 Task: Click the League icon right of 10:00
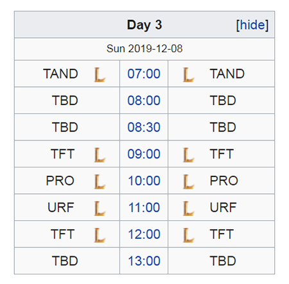point(188,182)
